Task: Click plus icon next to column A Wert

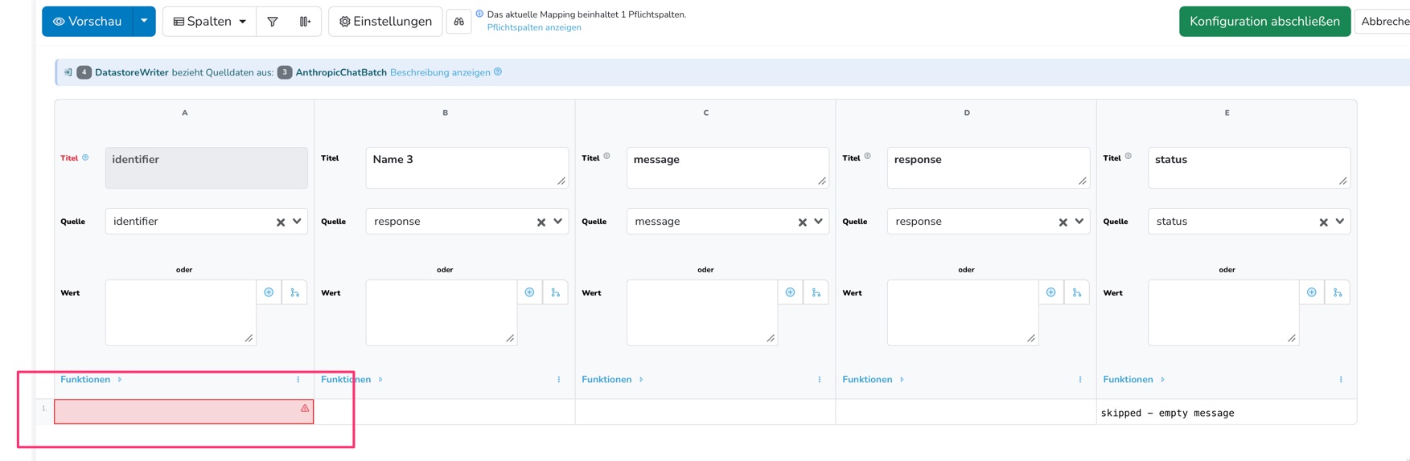Action: (x=269, y=292)
